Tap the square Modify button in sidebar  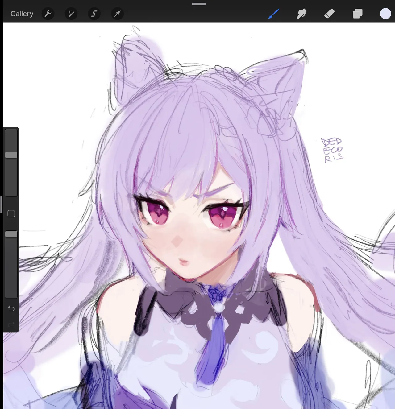coord(11,214)
